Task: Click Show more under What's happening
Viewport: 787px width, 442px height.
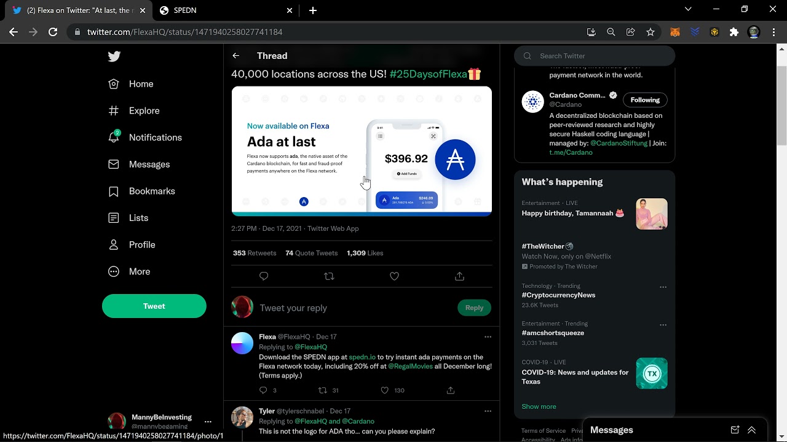Action: coord(539,406)
